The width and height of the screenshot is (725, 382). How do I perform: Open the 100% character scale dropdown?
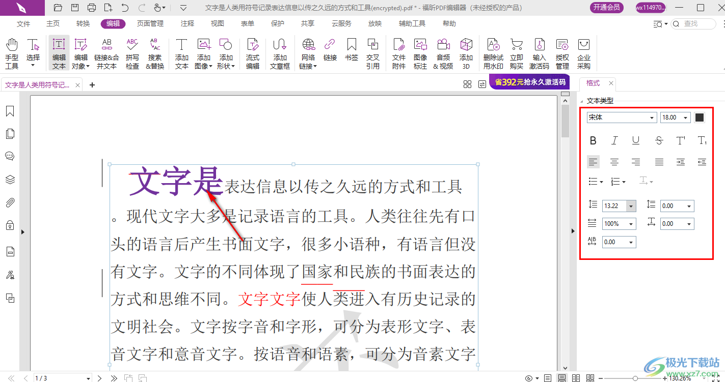(x=631, y=224)
